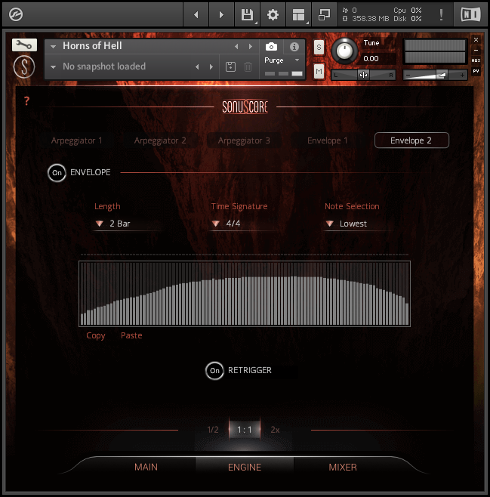Open the wrench instrument edit mode
The height and width of the screenshot is (497, 490).
24,45
